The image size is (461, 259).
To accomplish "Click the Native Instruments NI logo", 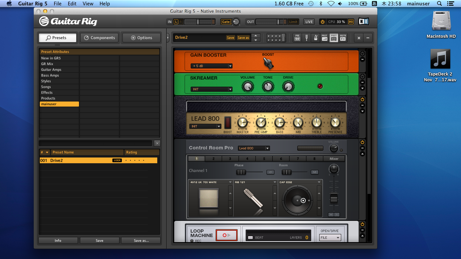I will click(x=364, y=22).
